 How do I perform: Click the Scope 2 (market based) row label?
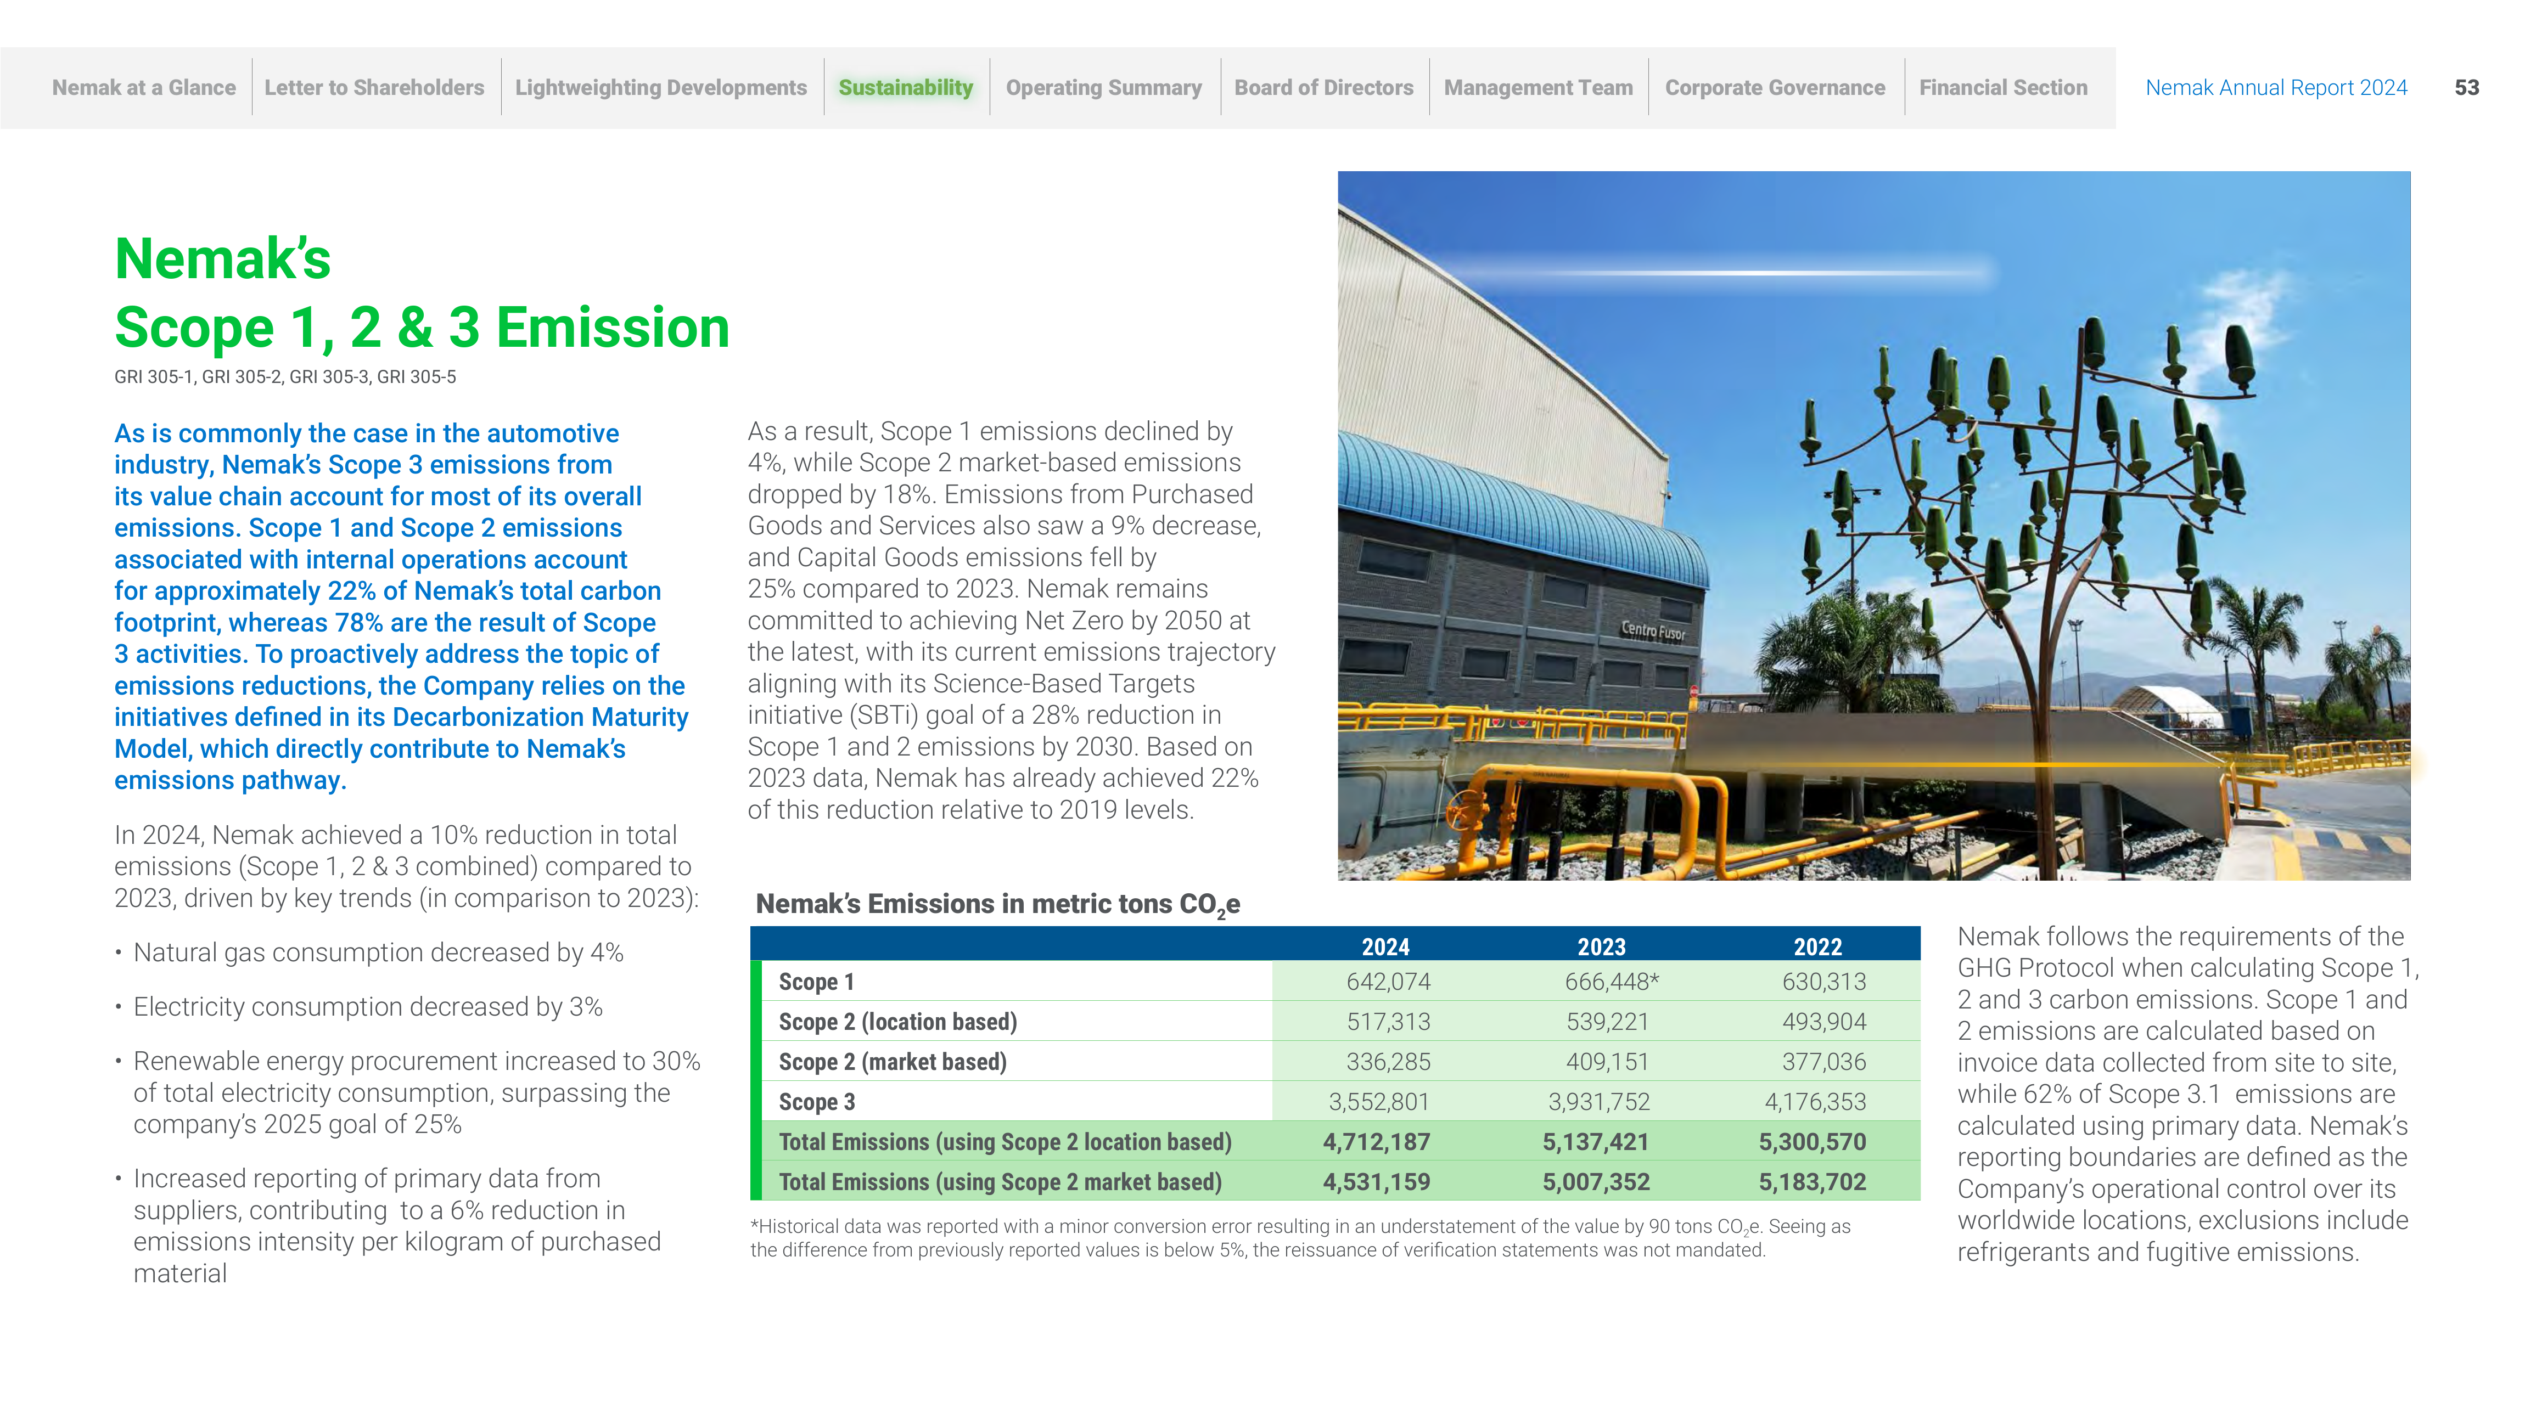[x=893, y=1061]
